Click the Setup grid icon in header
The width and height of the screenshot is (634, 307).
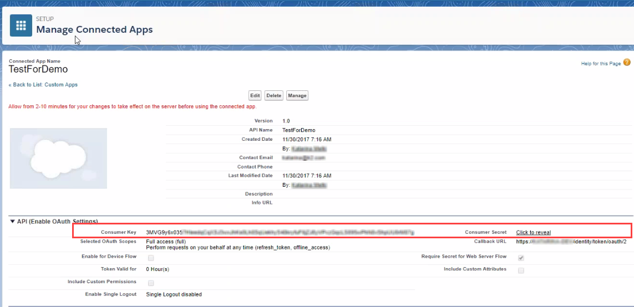tap(21, 25)
